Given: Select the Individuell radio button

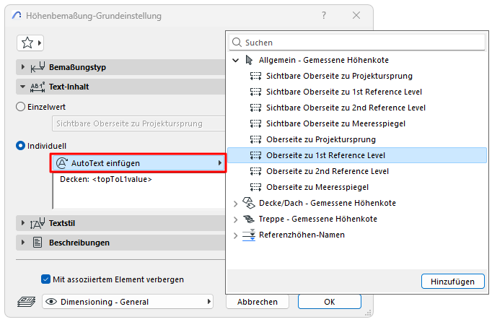Looking at the screenshot, I should click(20, 146).
